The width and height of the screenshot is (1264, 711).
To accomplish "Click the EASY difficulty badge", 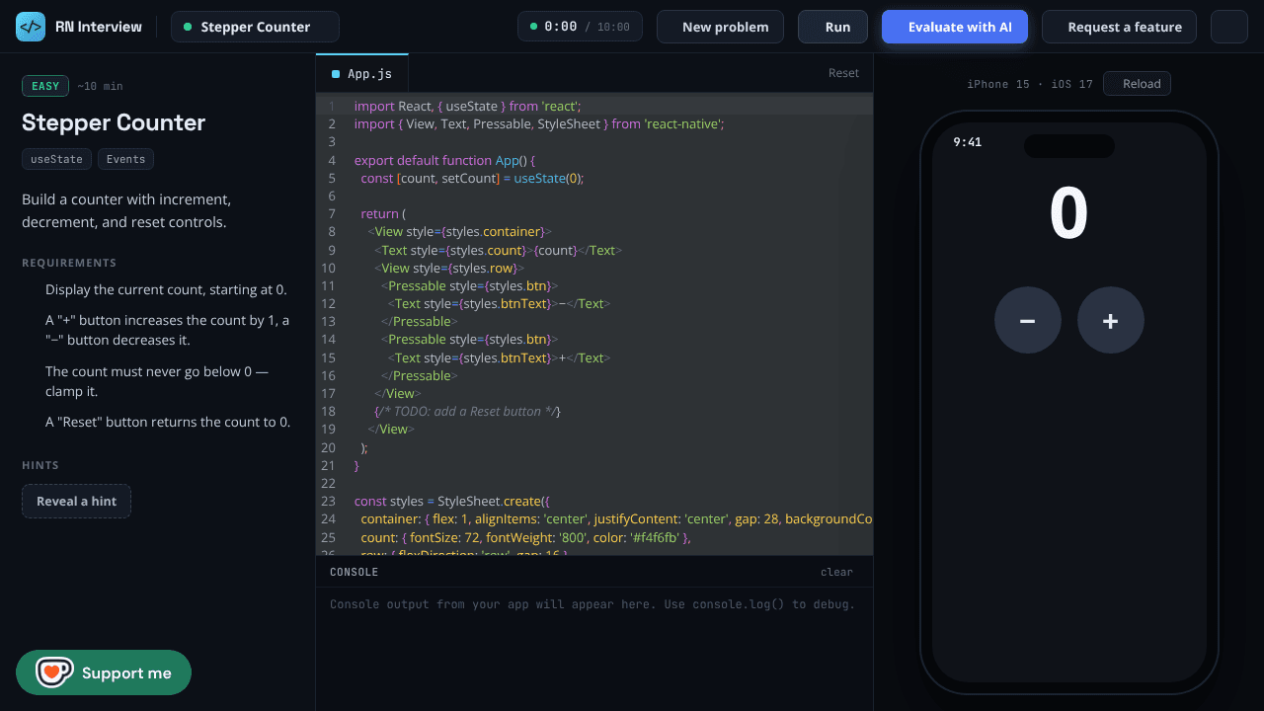I will (x=45, y=86).
